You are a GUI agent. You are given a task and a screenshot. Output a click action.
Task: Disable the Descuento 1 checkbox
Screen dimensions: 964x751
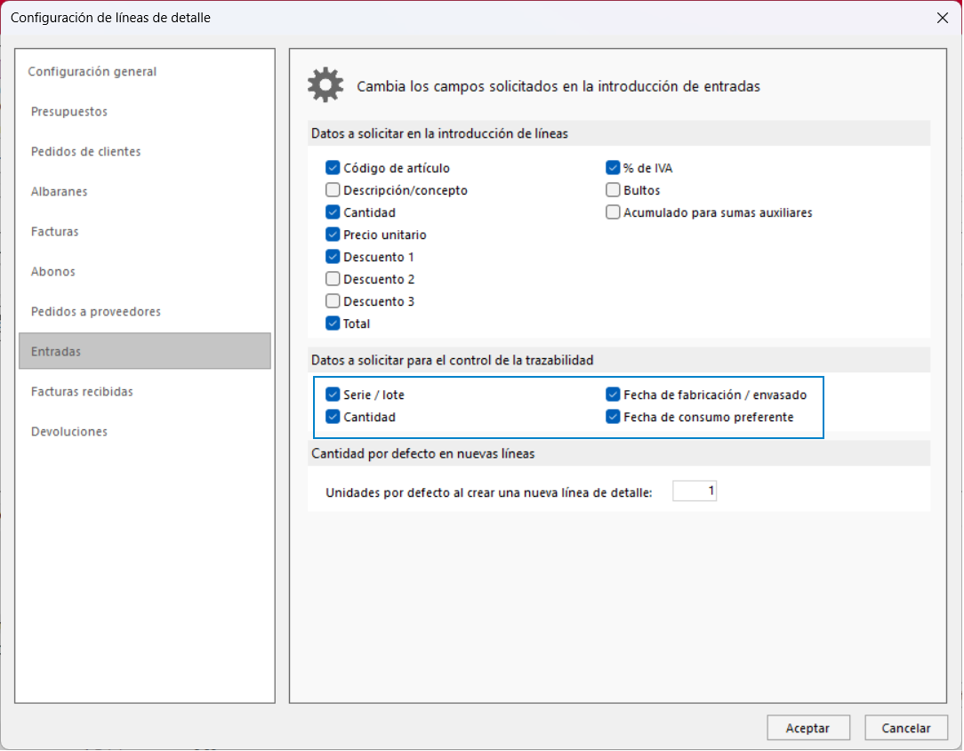pos(333,256)
